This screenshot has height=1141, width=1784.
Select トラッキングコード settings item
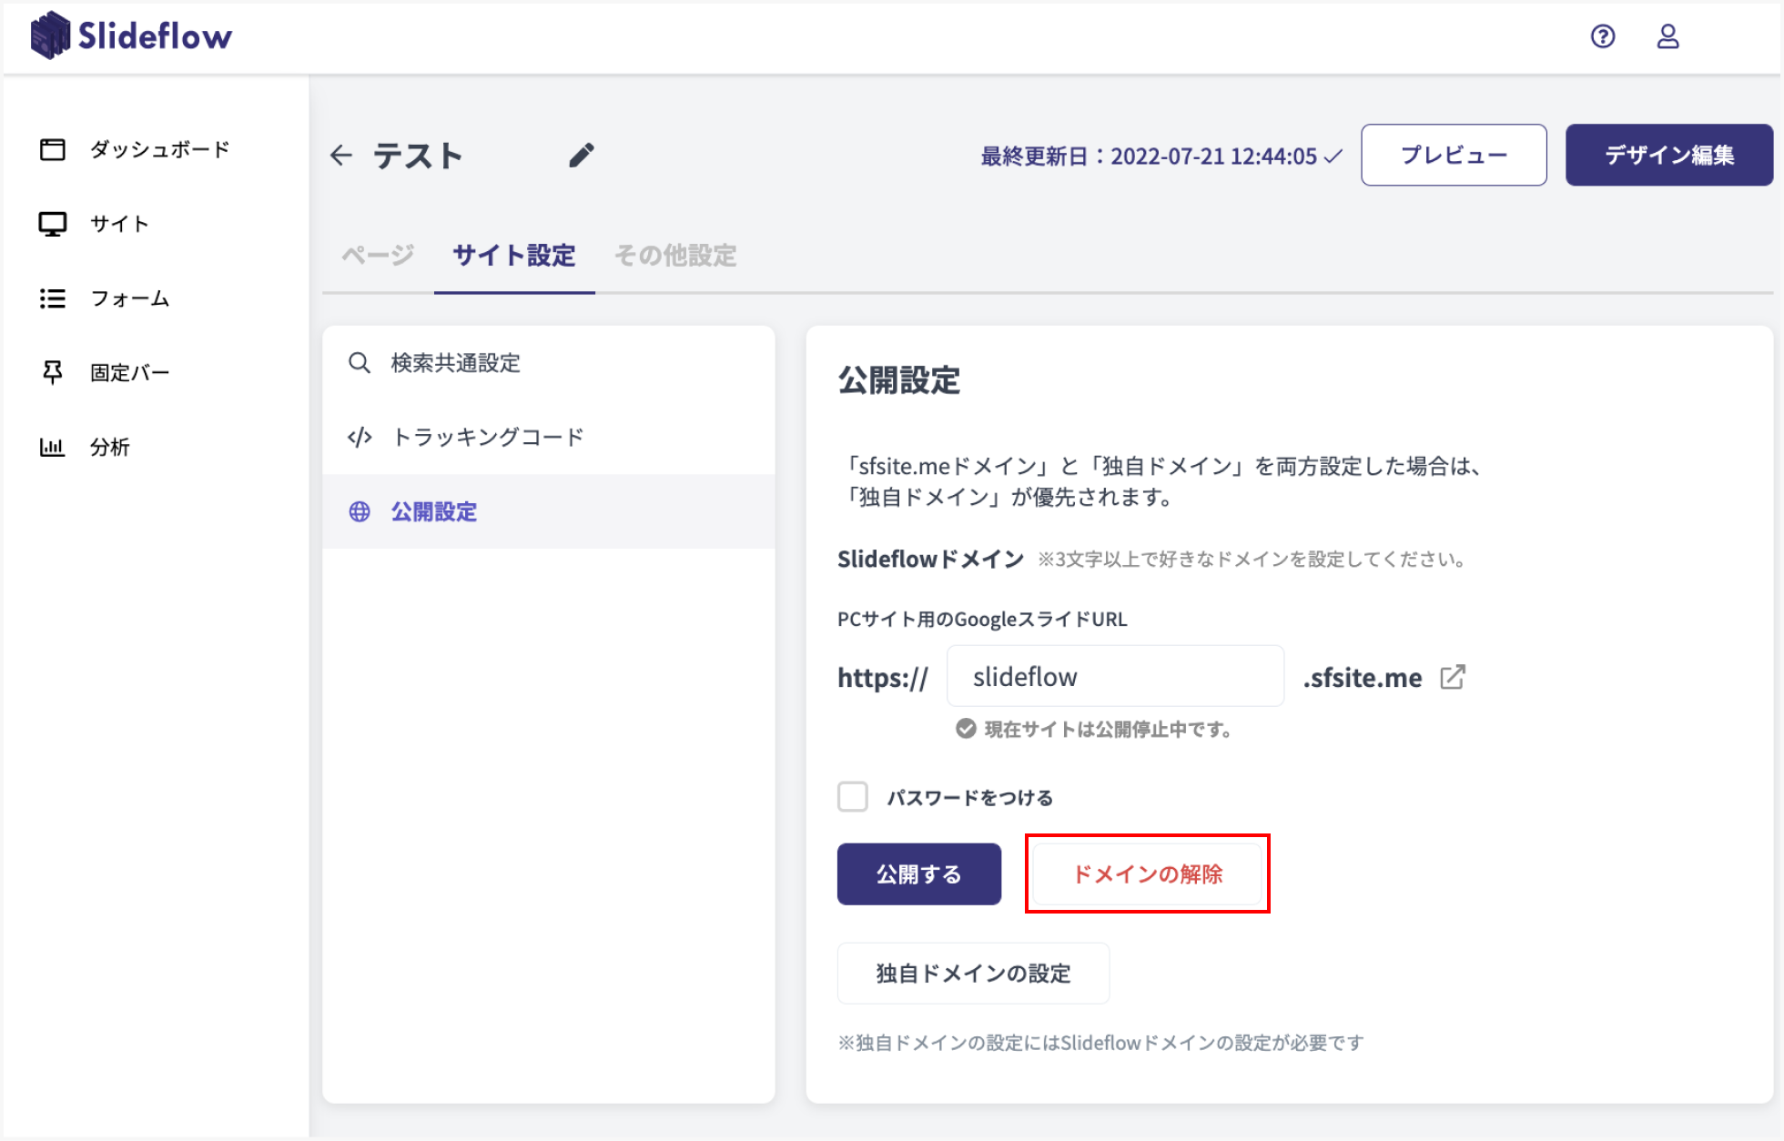[549, 438]
